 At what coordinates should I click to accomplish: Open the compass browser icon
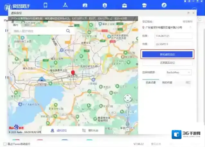[164, 5]
